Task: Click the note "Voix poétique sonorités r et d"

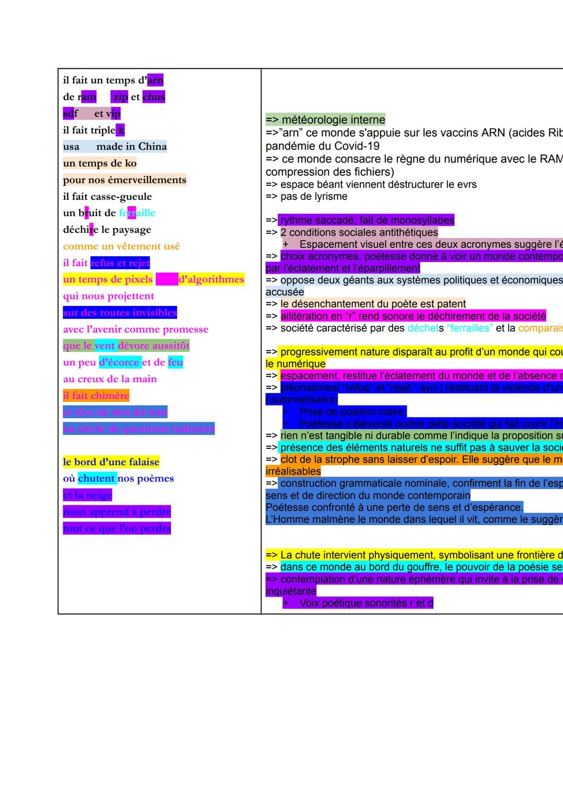Action: 366,603
